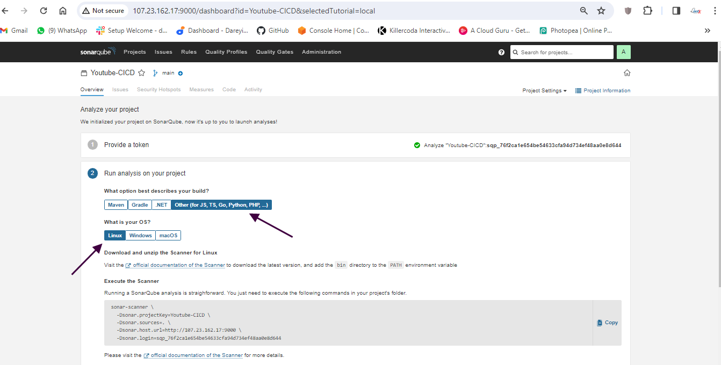Image resolution: width=721 pixels, height=365 pixels.
Task: Switch to the Security Hotspots tab
Action: 158,90
